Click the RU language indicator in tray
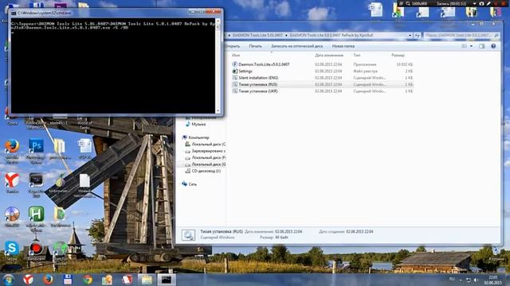The height and width of the screenshot is (286, 510). (452, 279)
